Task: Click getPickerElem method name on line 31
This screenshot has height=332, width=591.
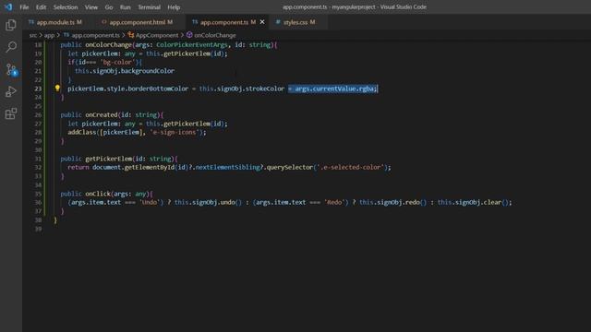Action: [x=109, y=159]
